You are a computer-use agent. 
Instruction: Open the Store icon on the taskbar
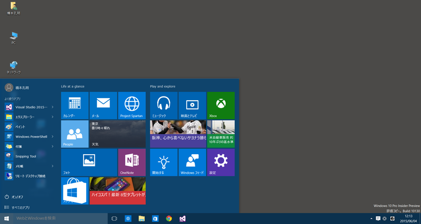click(155, 219)
